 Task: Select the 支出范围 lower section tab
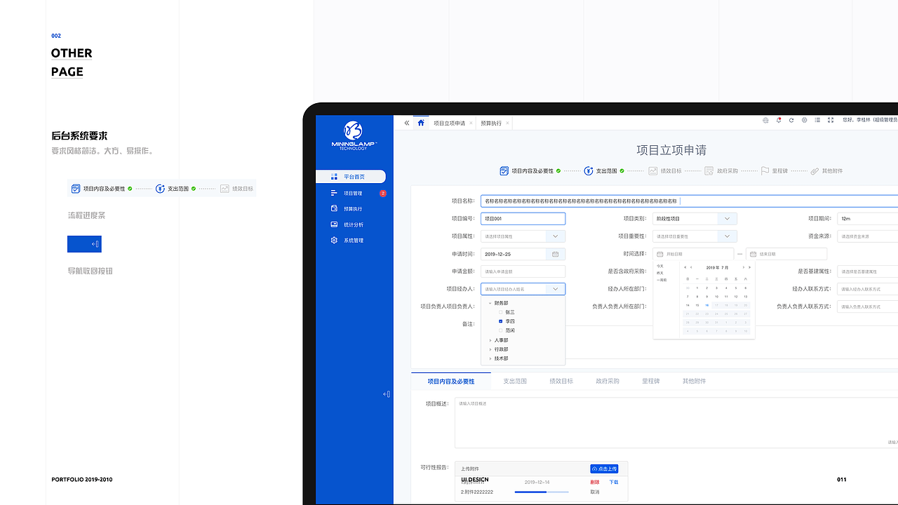point(515,381)
